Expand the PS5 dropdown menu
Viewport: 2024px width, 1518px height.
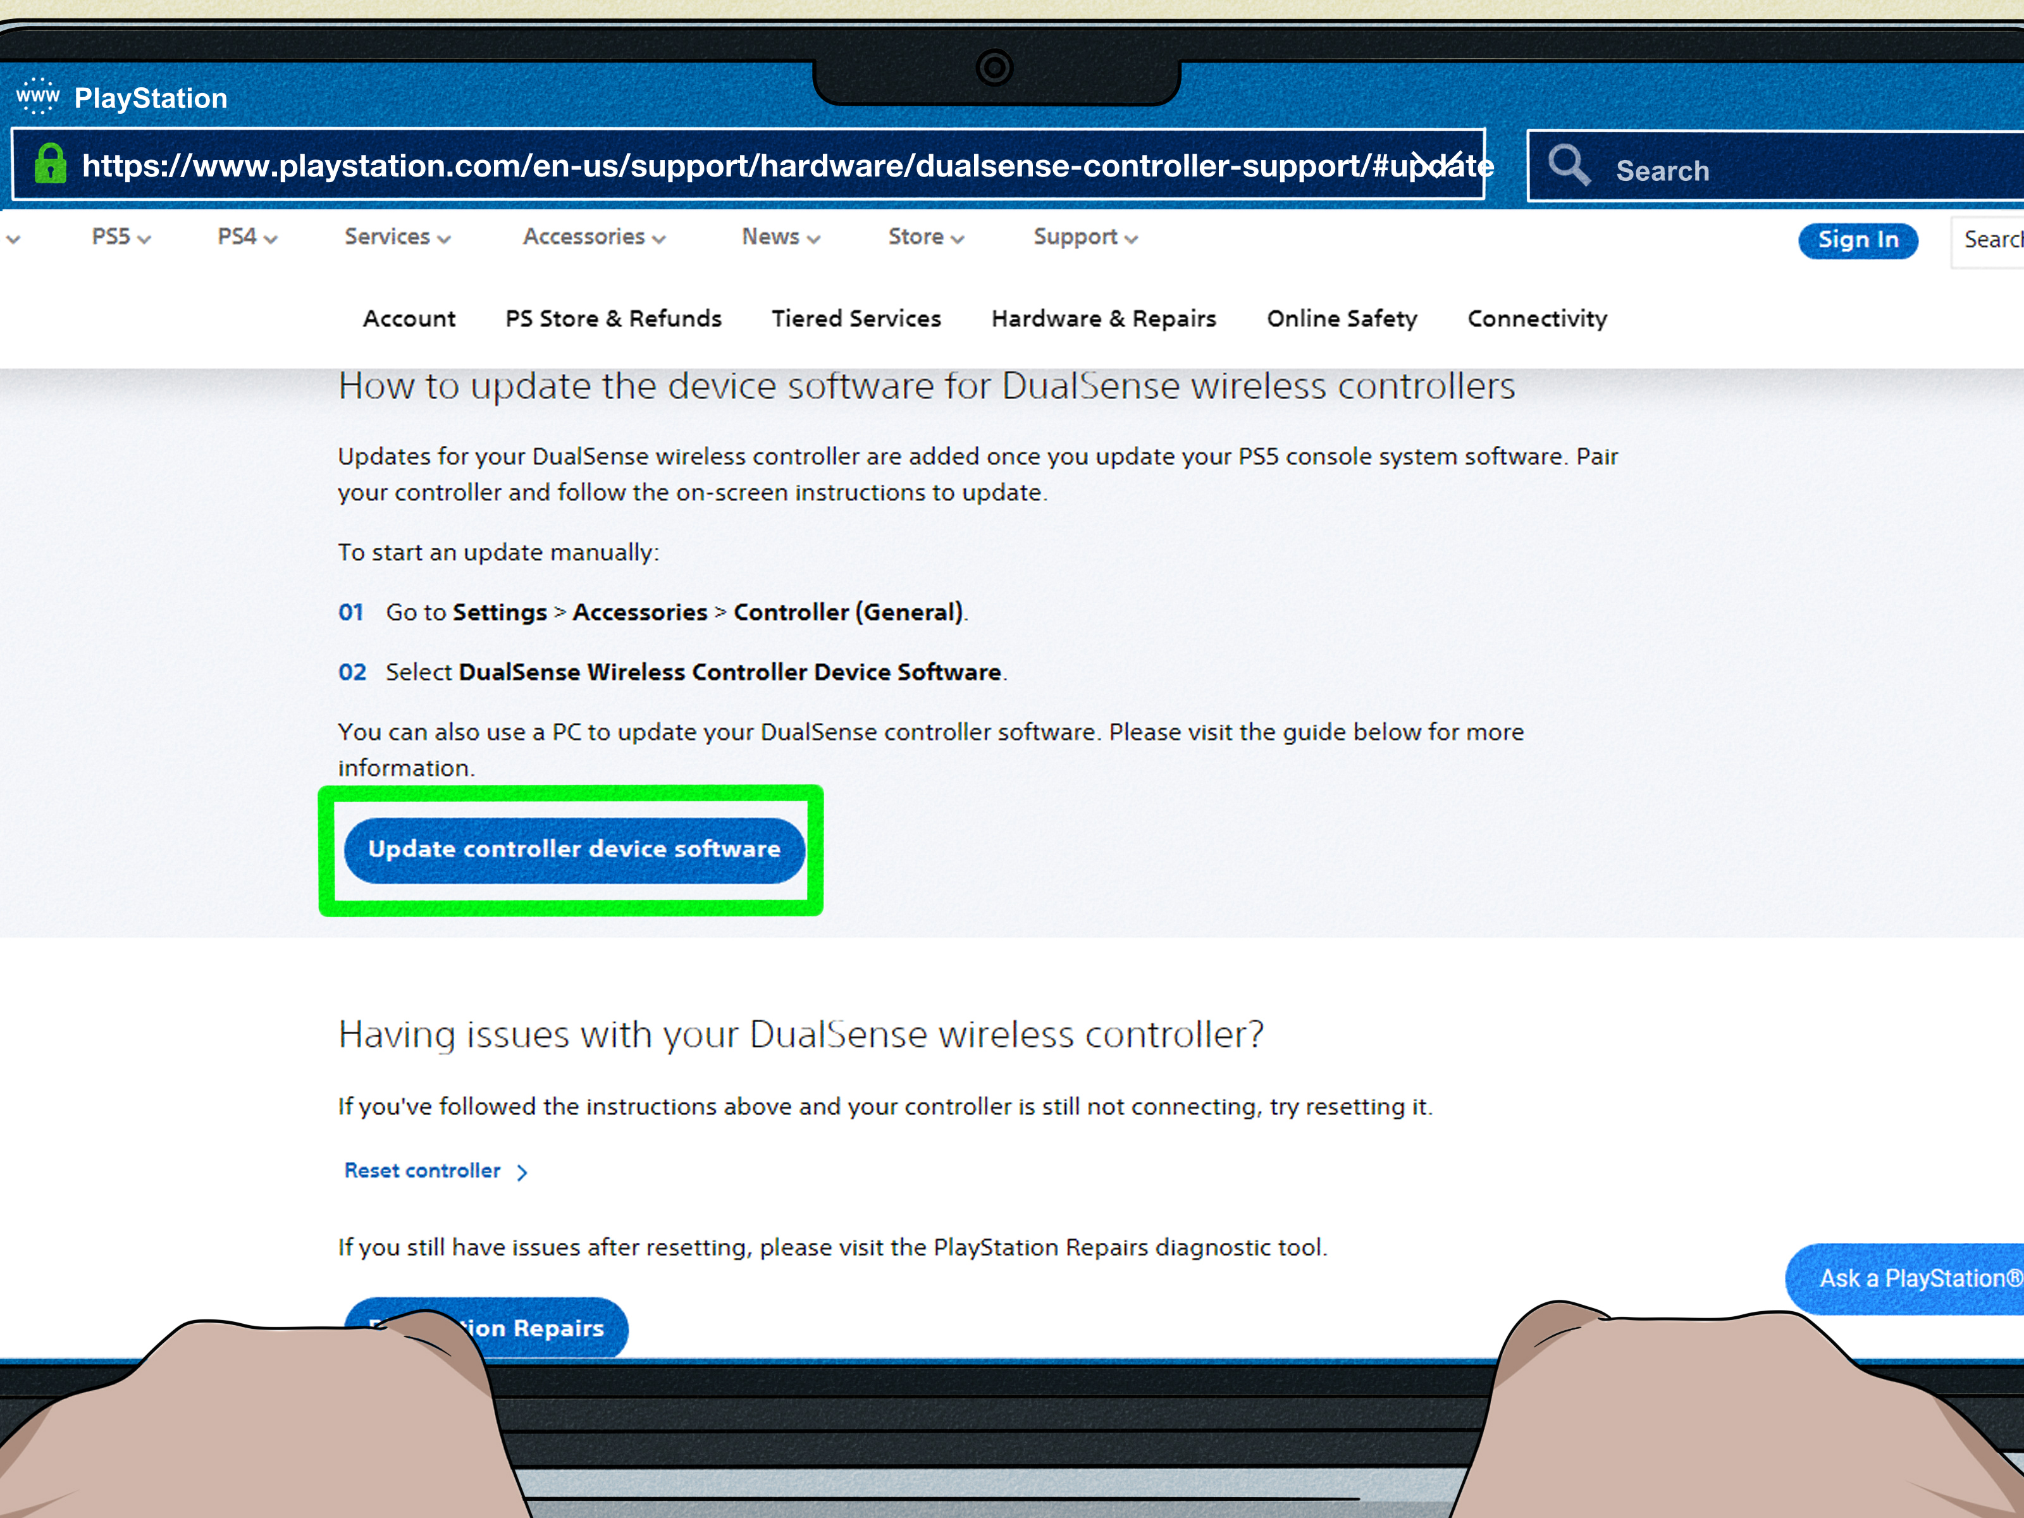(x=121, y=237)
